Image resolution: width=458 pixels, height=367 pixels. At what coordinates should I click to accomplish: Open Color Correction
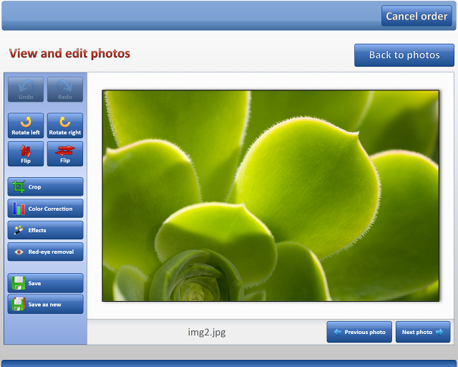46,209
